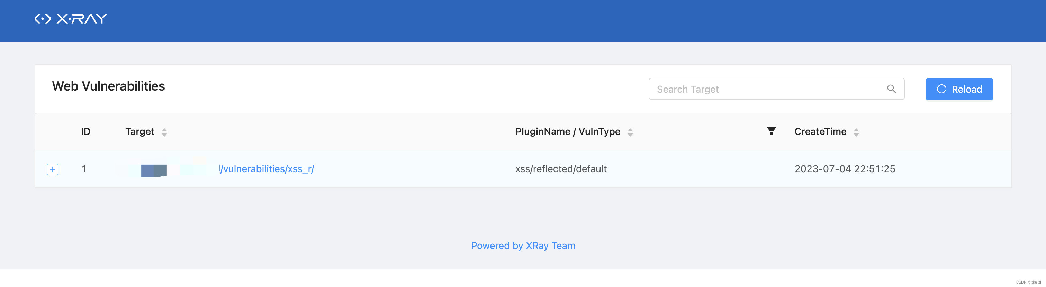Open the PluginName / VulnType filter funnel
Screen dimensions: 1046x287
click(771, 130)
